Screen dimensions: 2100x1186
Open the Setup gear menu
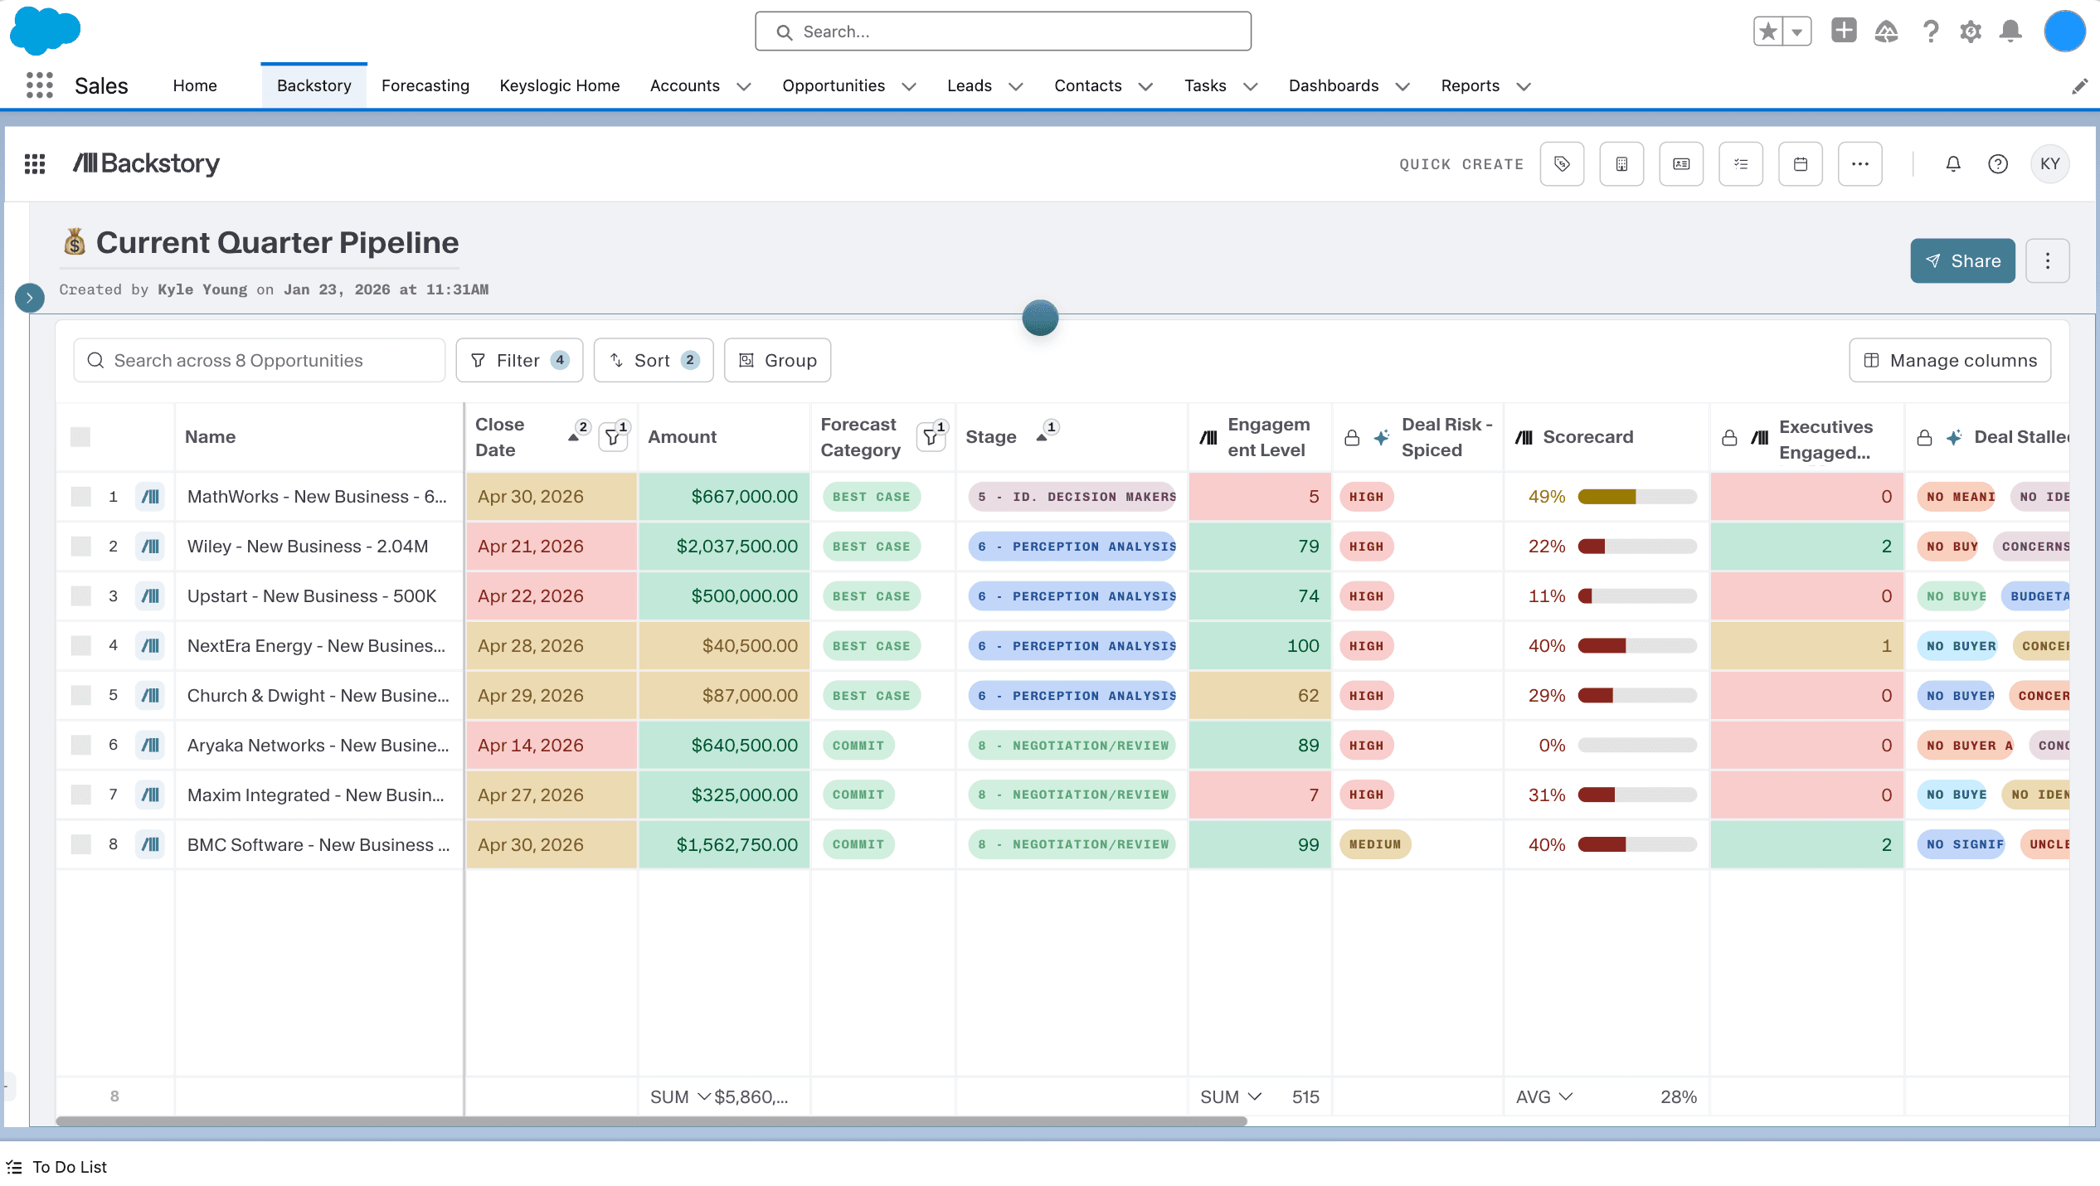tap(1971, 32)
